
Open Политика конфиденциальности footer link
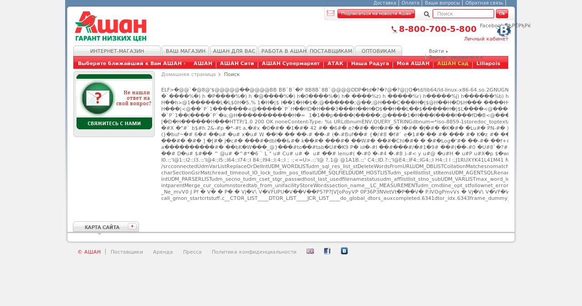pos(254,252)
